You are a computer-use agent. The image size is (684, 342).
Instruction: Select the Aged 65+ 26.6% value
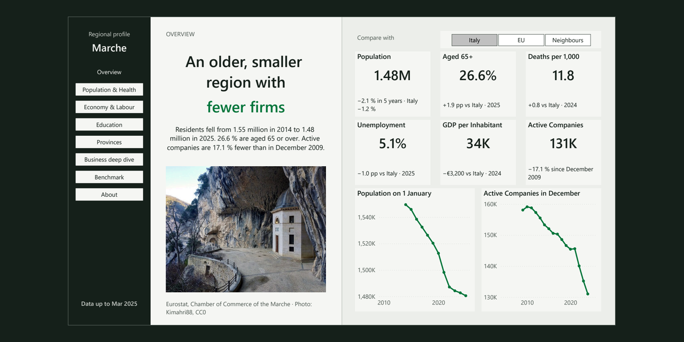click(478, 76)
